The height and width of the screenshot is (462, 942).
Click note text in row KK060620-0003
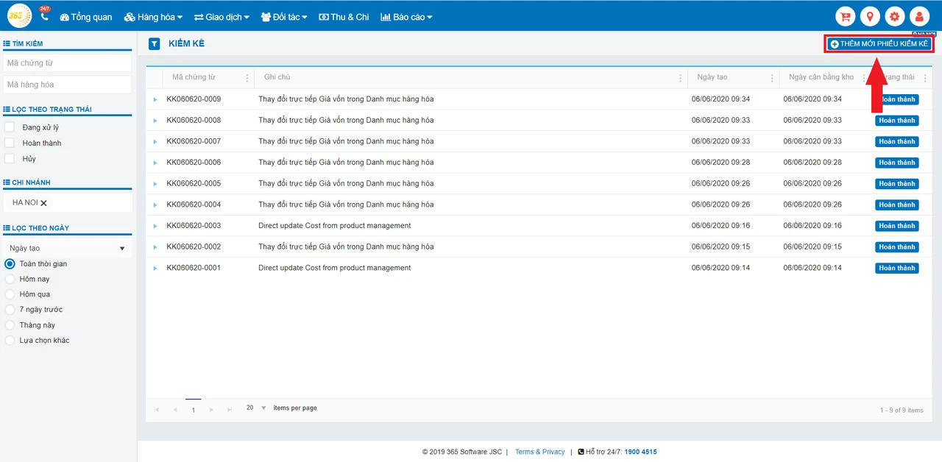[335, 226]
